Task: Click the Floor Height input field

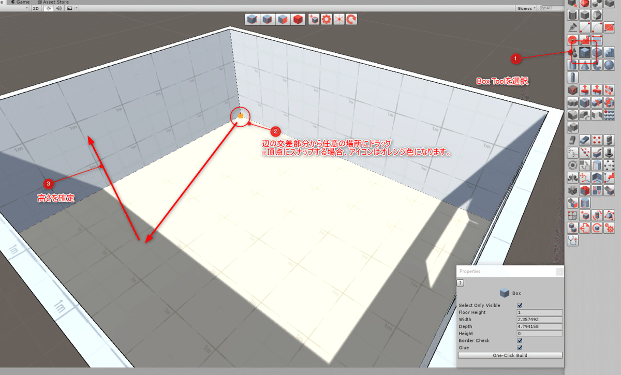Action: click(x=539, y=312)
